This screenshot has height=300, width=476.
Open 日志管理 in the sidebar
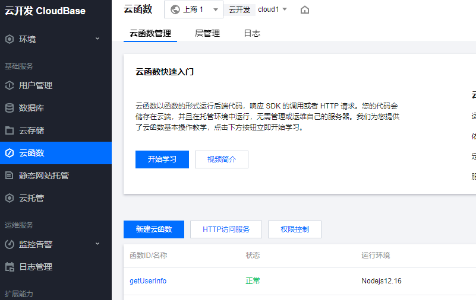(56, 267)
